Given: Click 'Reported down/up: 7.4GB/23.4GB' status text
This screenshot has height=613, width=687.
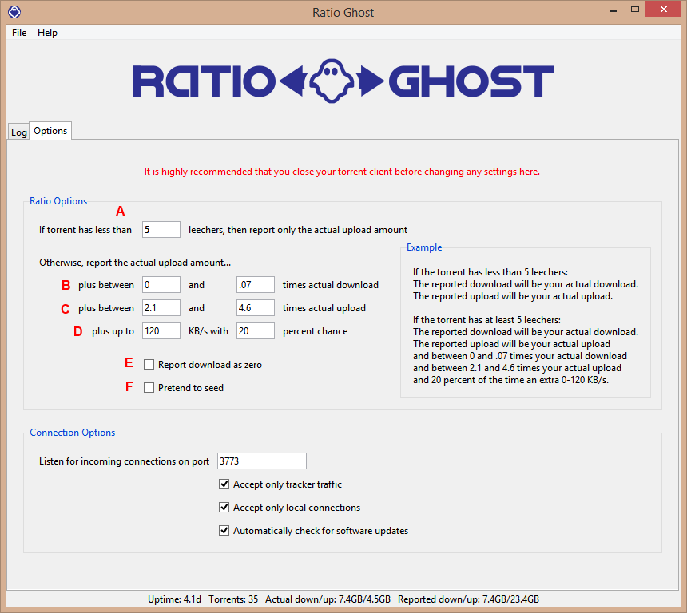Looking at the screenshot, I should coord(468,599).
